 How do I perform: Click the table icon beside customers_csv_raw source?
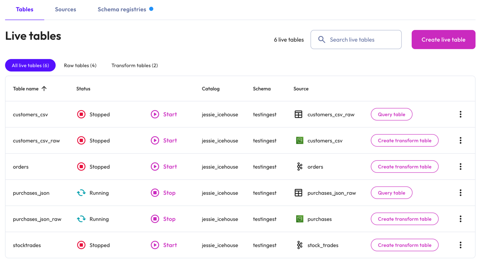tap(298, 114)
